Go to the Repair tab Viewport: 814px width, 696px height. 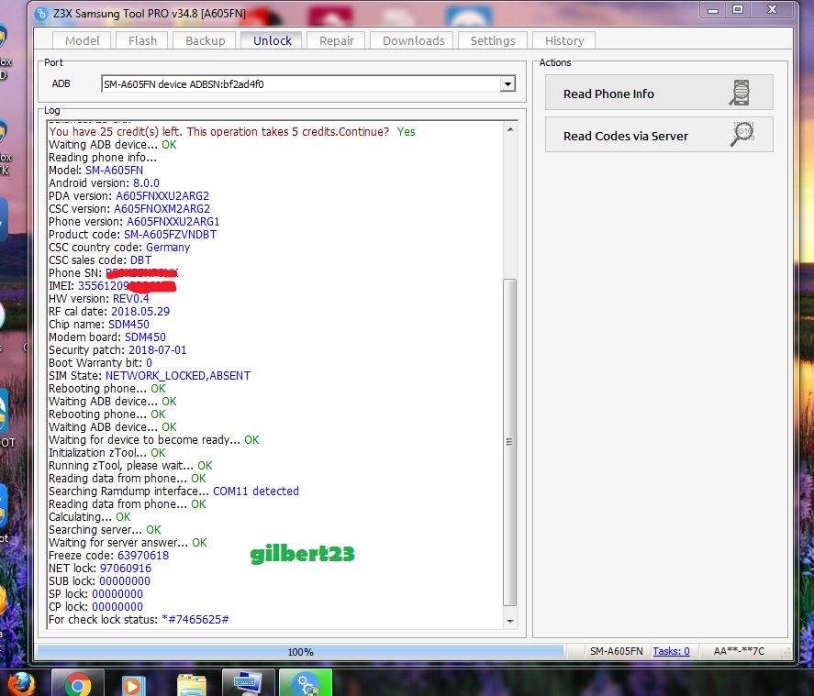coord(337,40)
